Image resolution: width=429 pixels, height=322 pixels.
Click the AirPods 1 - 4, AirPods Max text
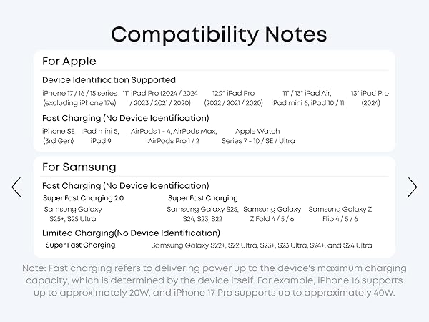coord(174,132)
